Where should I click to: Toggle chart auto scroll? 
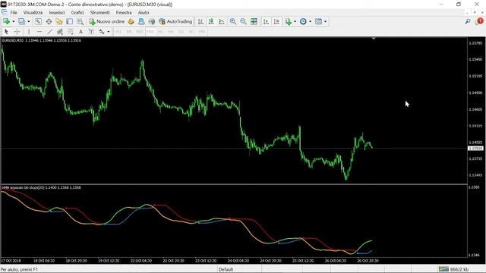tap(266, 21)
